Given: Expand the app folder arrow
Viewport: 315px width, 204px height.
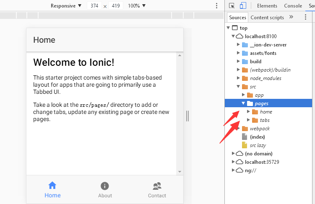Looking at the screenshot, I should (243, 95).
